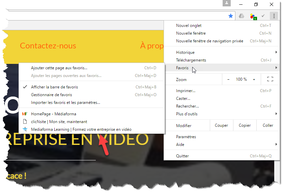The width and height of the screenshot is (283, 194).
Task: Select Nouvelle fenêtre de navigation privée
Action: 209,41
